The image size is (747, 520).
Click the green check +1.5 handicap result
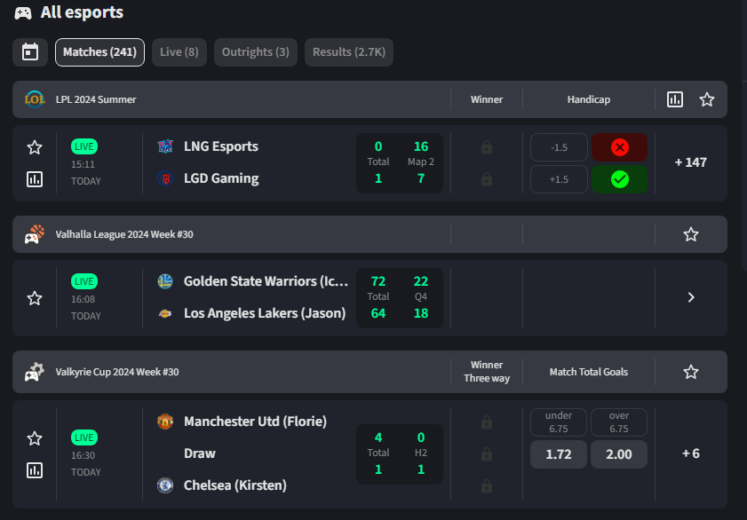619,179
